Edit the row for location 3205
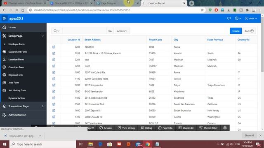264x148 pixels. 54,66
